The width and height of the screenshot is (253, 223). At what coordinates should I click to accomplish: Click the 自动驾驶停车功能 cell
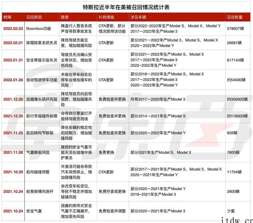42,80
